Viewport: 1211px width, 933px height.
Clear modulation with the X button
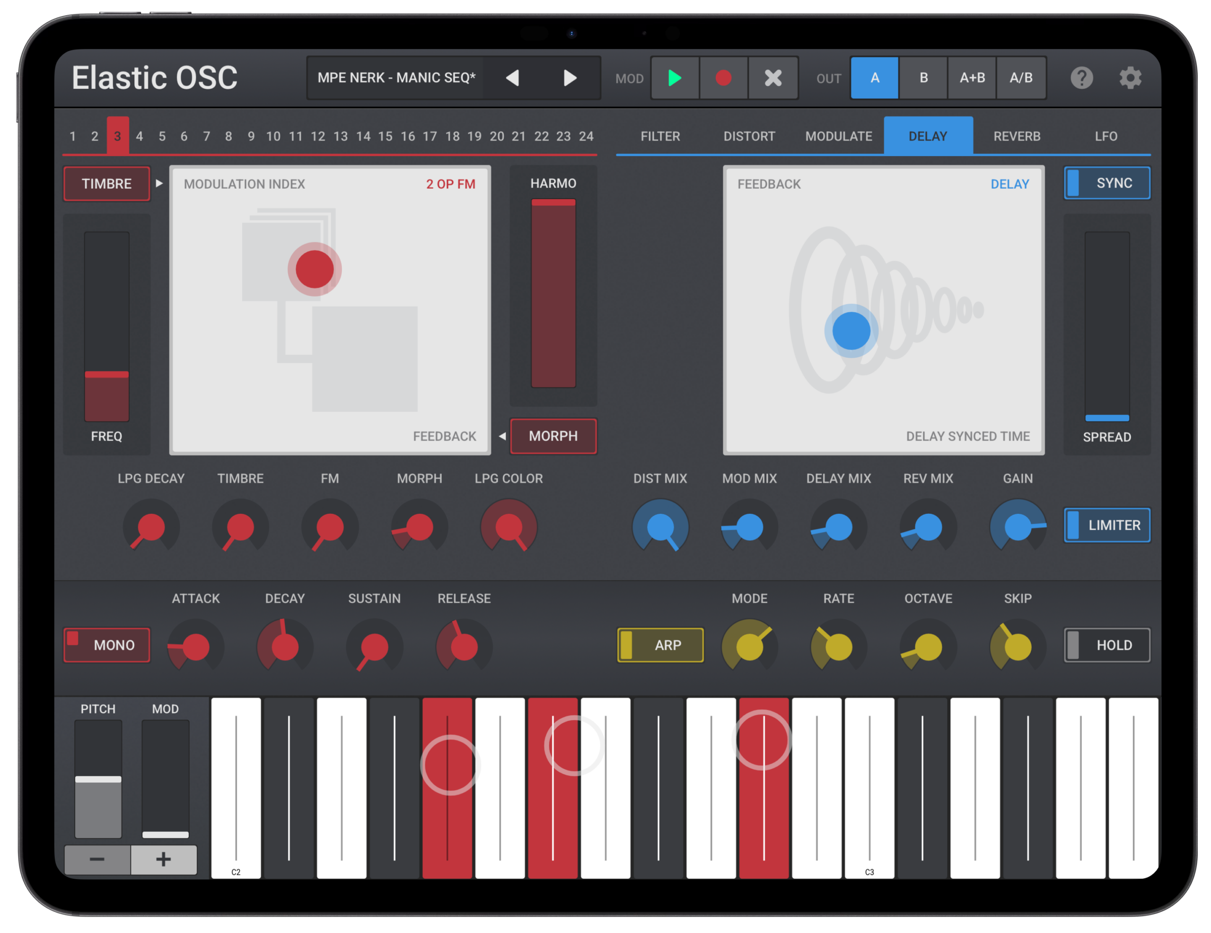coord(772,78)
